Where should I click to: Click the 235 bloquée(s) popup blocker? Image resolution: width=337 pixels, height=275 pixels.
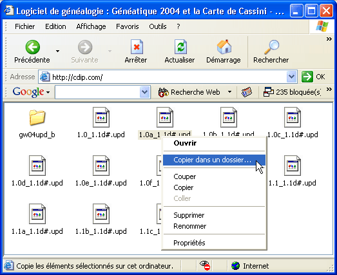(293, 92)
